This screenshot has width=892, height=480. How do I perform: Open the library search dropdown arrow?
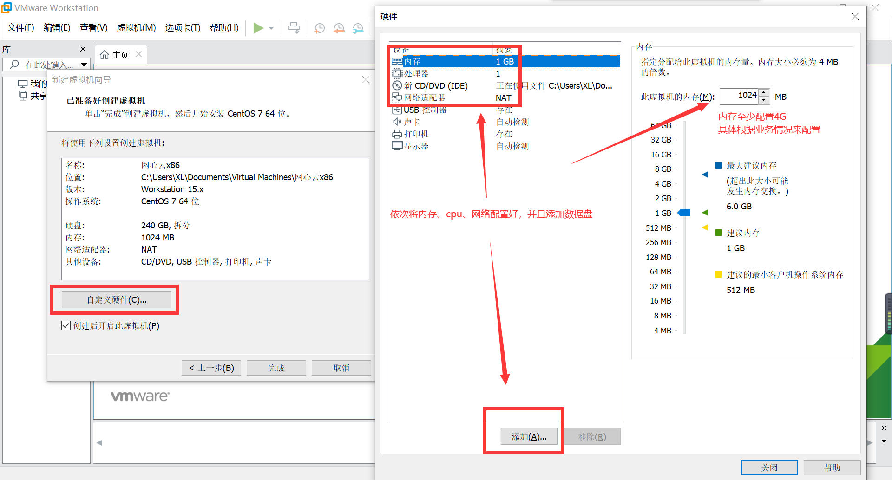tap(84, 65)
